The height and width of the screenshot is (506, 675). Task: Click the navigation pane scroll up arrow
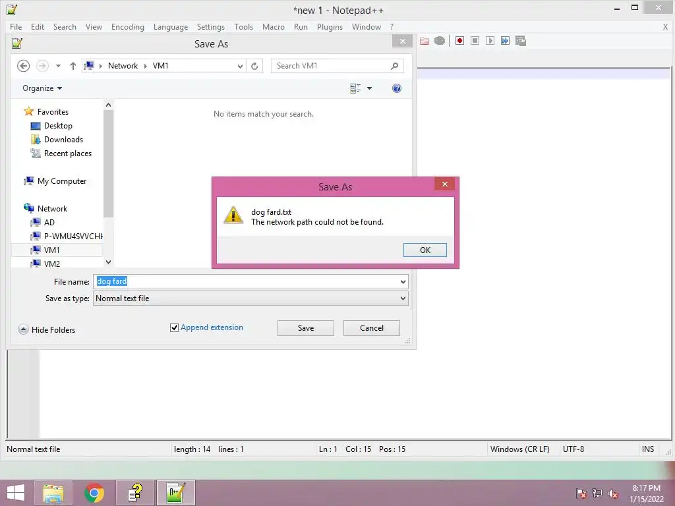pyautogui.click(x=109, y=105)
